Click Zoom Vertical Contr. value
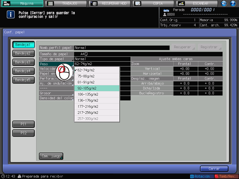The width and height of the screenshot is (239, 179). click(210, 69)
